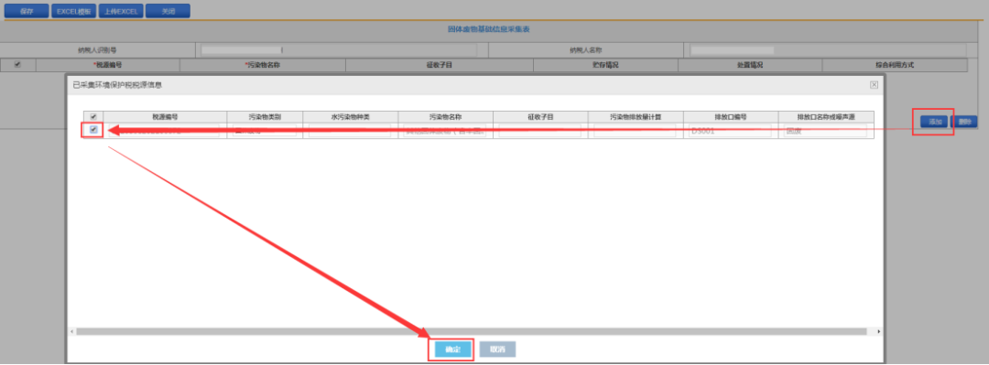This screenshot has height=365, width=989.
Task: Tick the data row checkbox in dialog
Action: click(x=94, y=130)
